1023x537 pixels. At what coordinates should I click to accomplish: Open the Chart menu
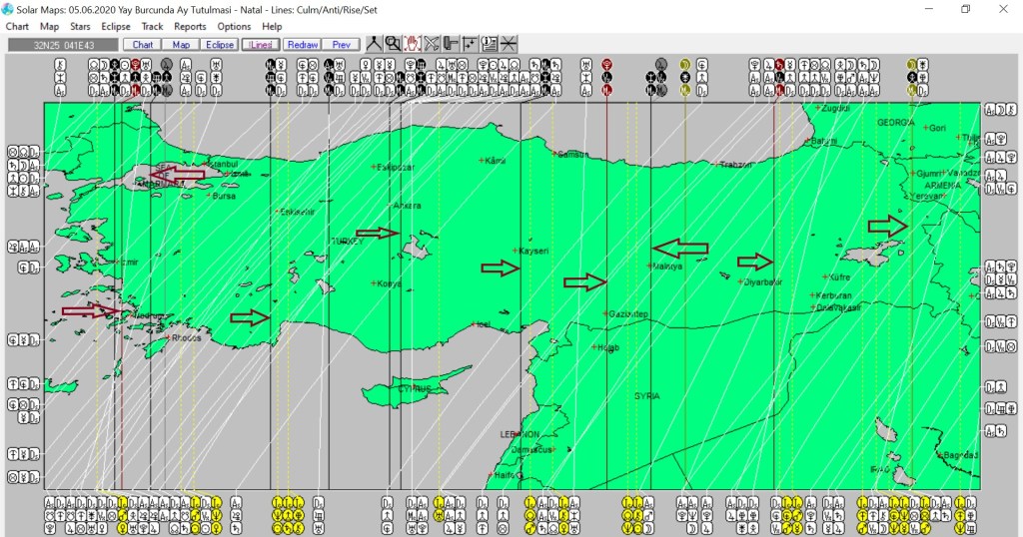point(17,26)
